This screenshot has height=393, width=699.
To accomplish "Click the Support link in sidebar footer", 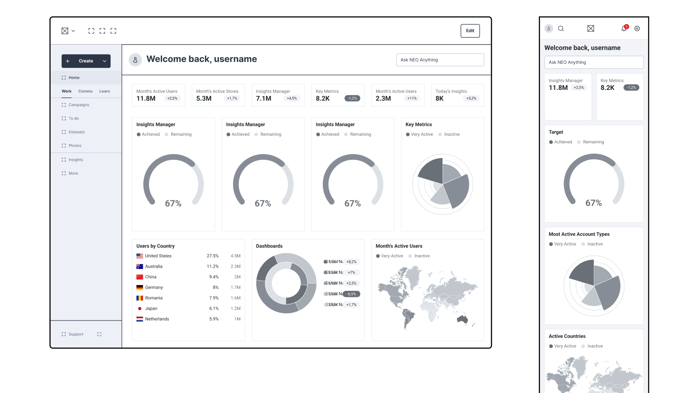I will tap(73, 334).
